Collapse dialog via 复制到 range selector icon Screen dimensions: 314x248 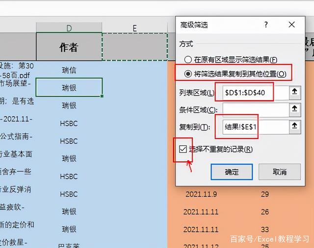click(x=295, y=127)
